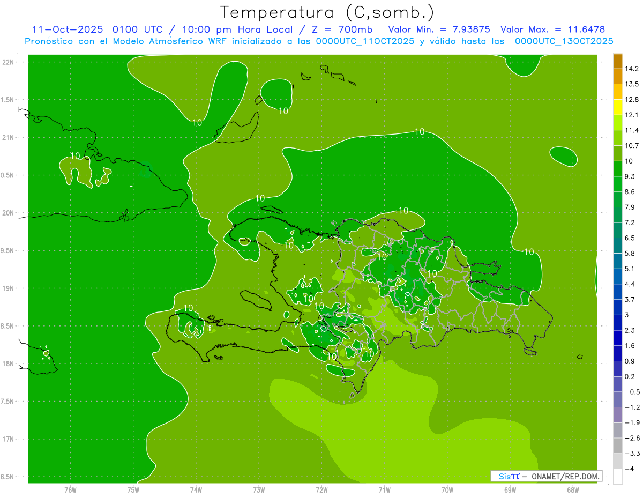Pick the white swatch below -4

point(618,476)
